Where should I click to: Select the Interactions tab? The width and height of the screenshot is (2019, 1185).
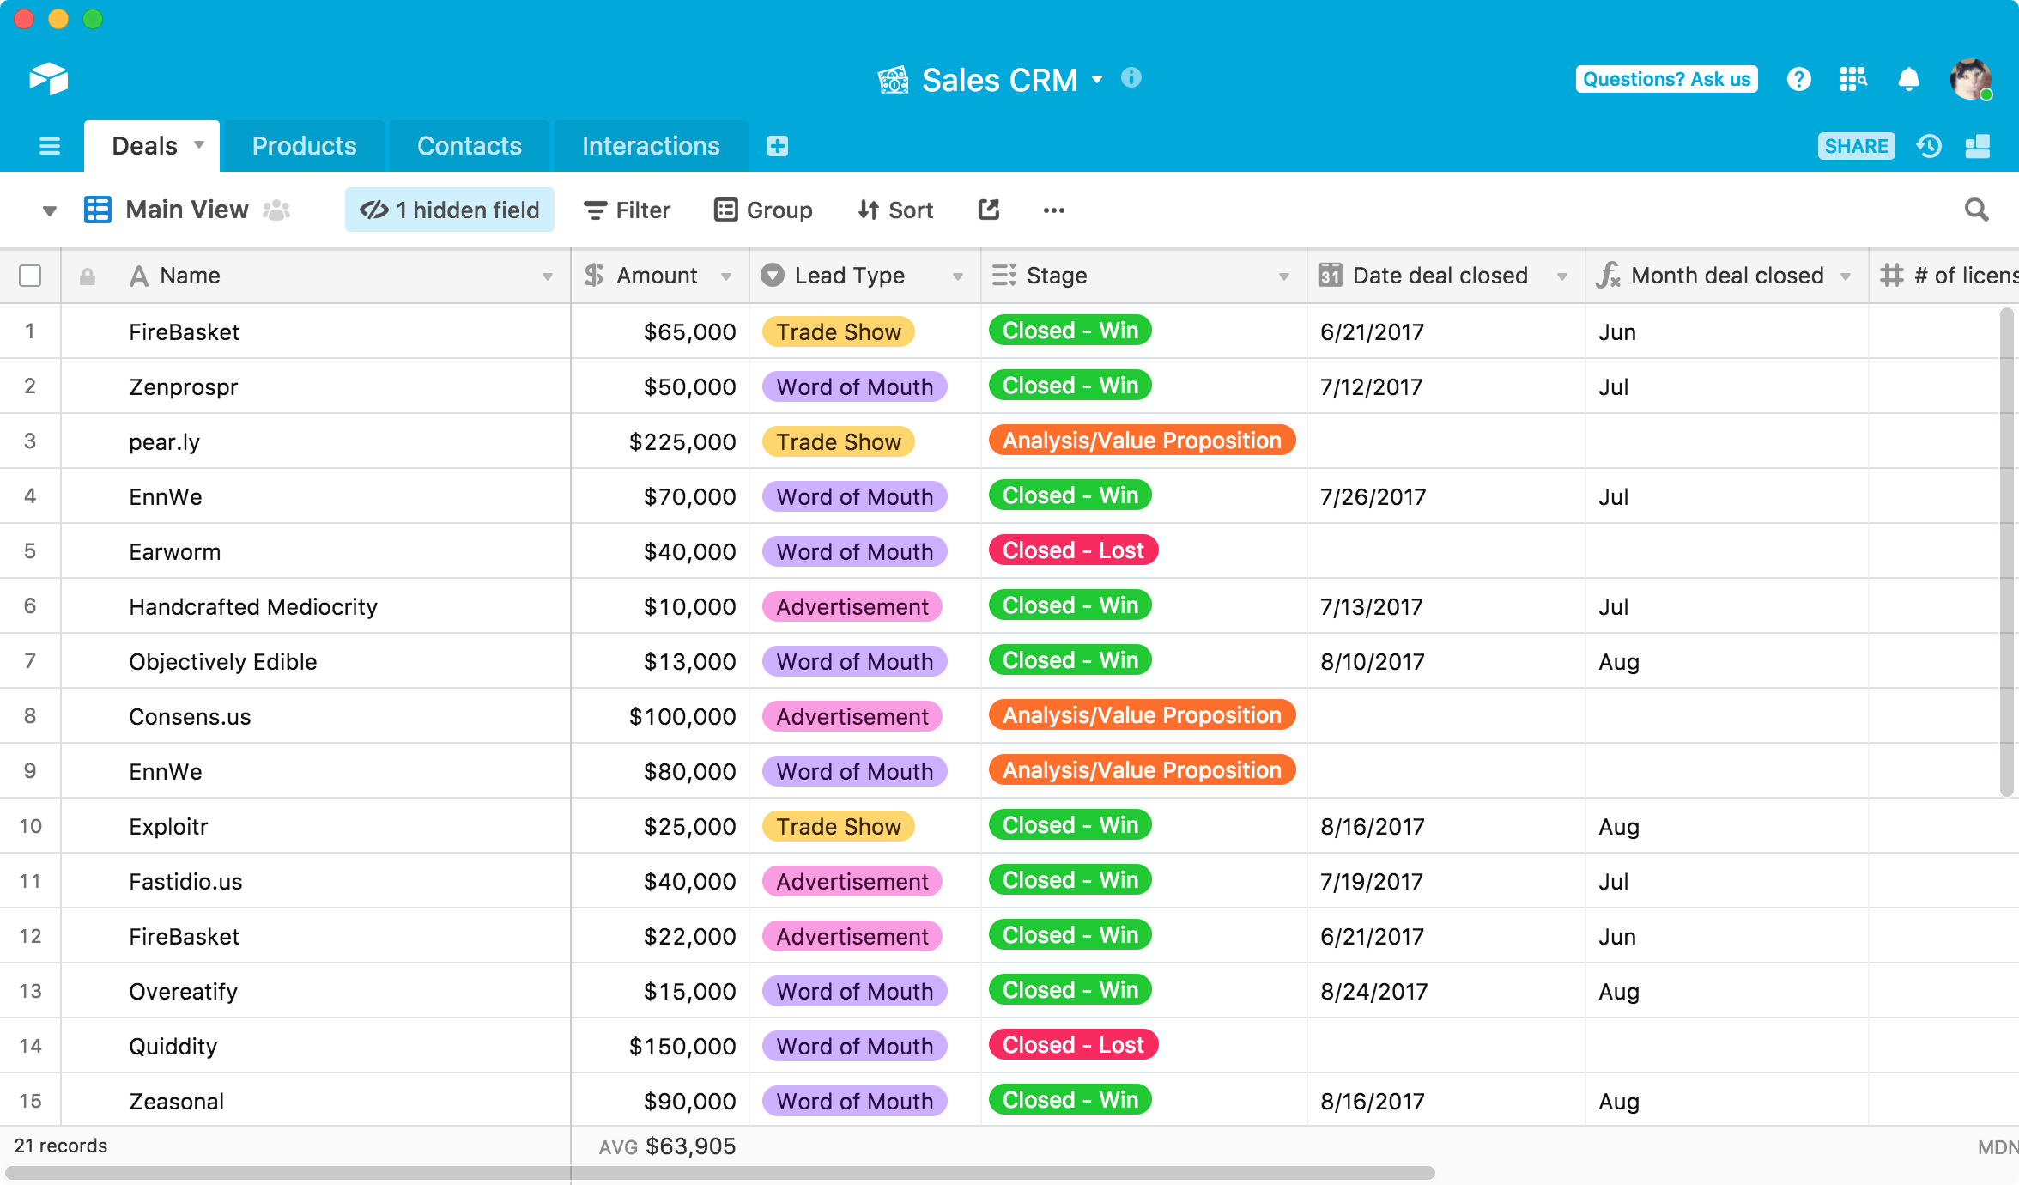click(x=649, y=144)
